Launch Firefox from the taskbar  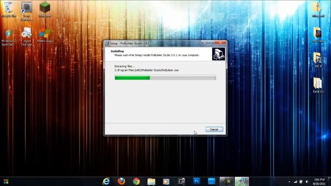121,181
